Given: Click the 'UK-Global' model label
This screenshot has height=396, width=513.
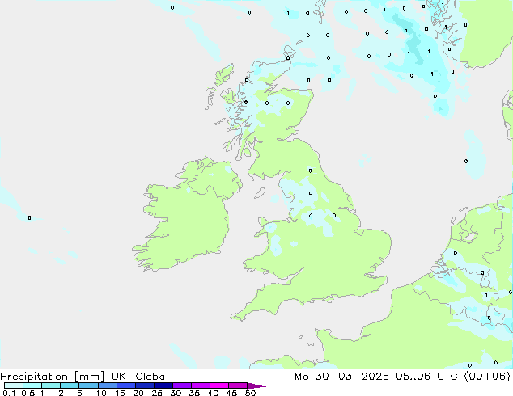Looking at the screenshot, I should (140, 377).
